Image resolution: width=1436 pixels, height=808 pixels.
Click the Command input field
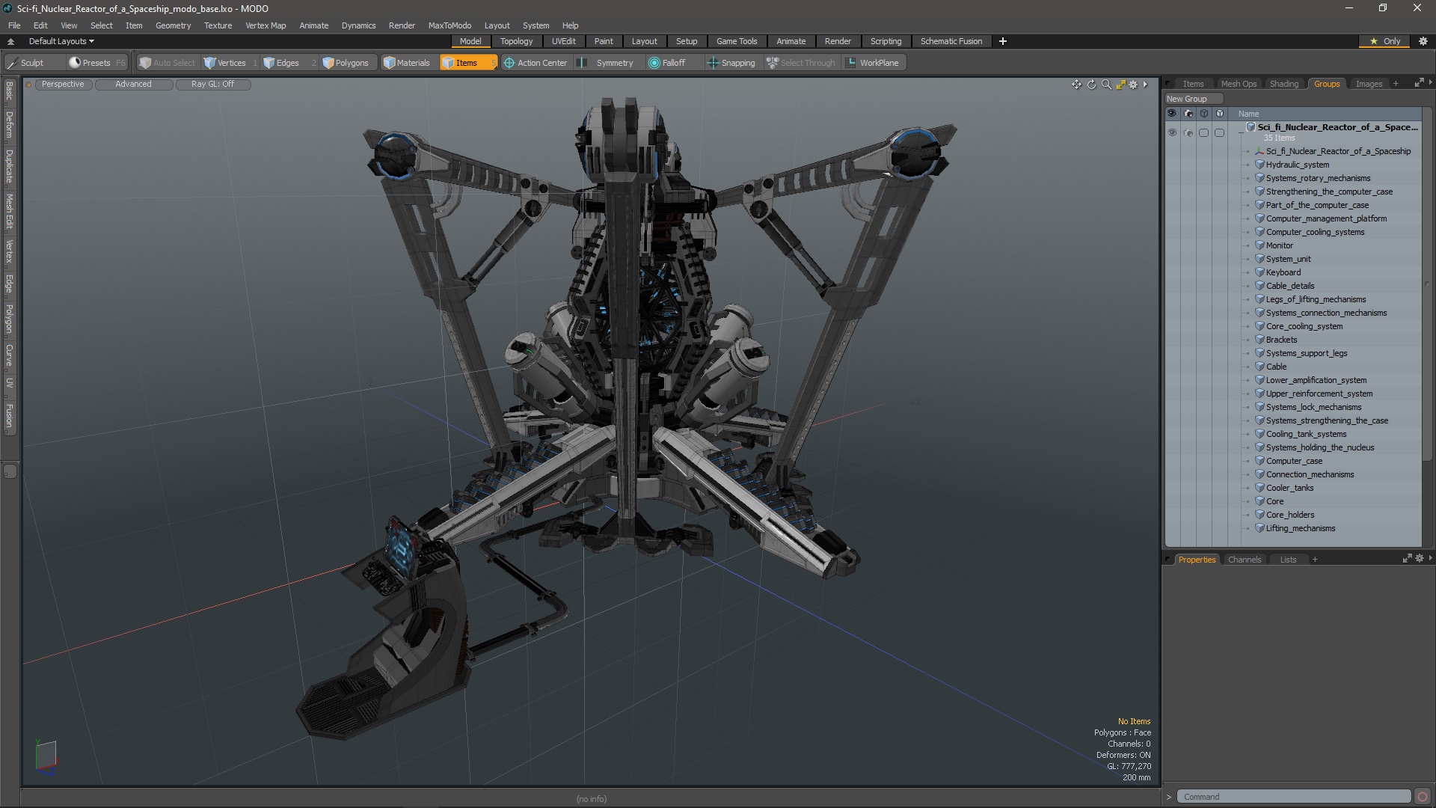pyautogui.click(x=1292, y=797)
